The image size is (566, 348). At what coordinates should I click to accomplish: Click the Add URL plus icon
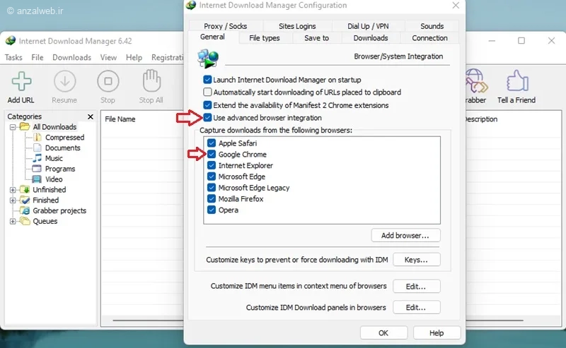21,81
